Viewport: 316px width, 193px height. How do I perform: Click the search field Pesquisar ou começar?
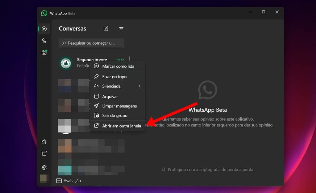click(91, 43)
